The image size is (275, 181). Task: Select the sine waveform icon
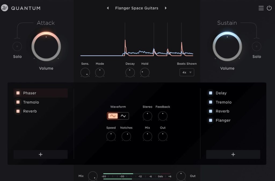pos(113,116)
